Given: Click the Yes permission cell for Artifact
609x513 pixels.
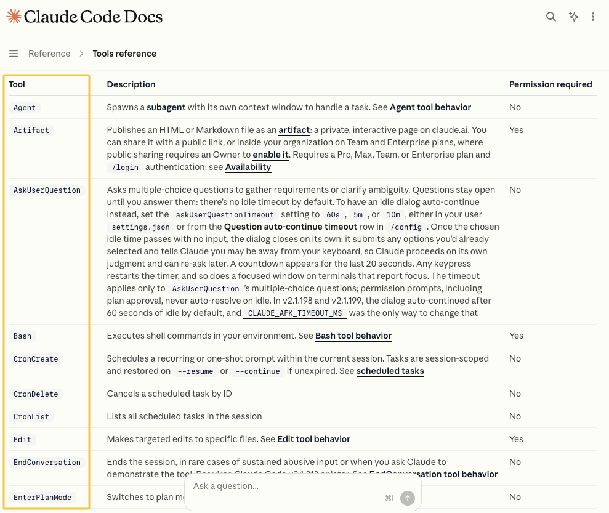Looking at the screenshot, I should (516, 130).
